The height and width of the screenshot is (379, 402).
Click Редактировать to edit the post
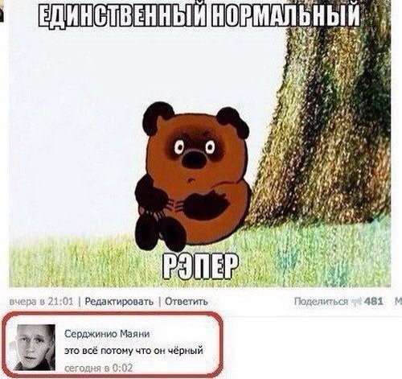(119, 302)
